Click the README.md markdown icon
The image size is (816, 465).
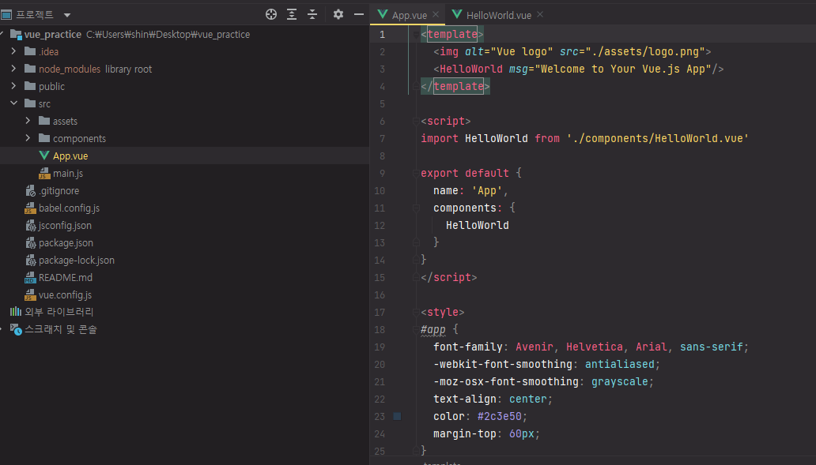pyautogui.click(x=30, y=277)
